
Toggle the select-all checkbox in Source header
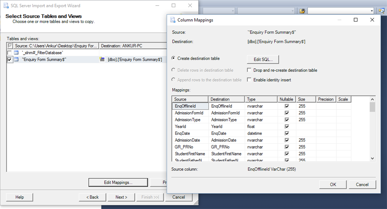(10, 46)
